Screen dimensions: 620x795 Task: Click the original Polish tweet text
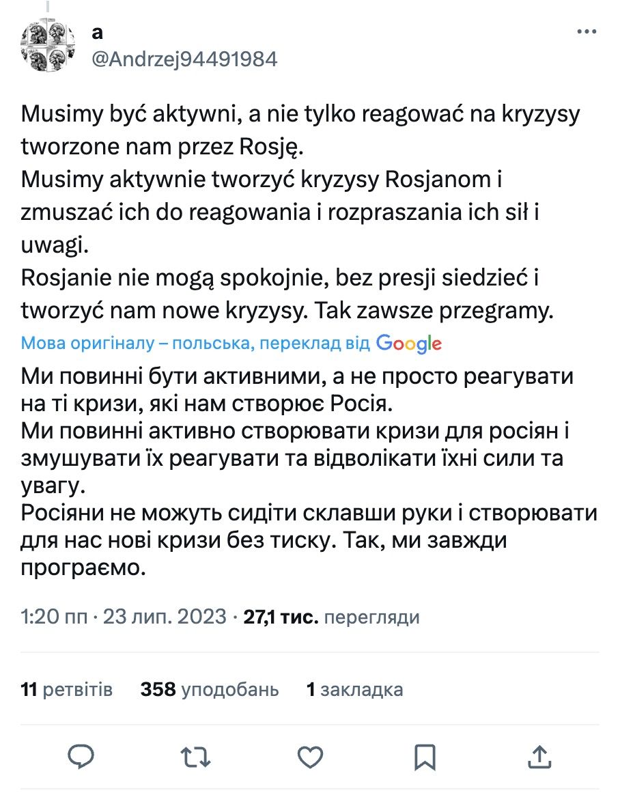tap(300, 212)
